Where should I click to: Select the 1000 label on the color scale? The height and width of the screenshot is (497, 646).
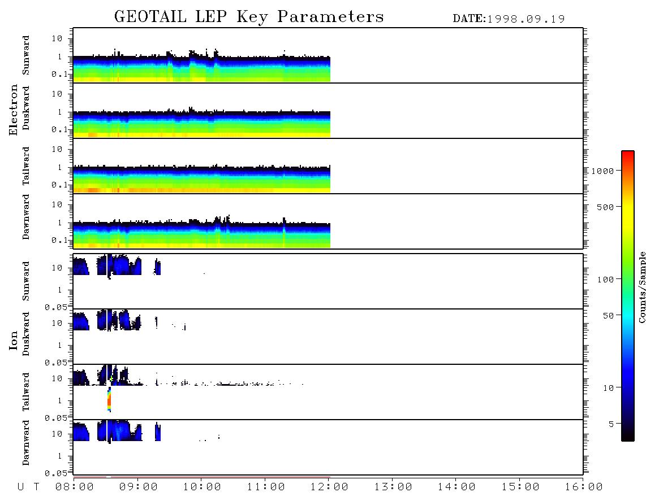tap(603, 171)
